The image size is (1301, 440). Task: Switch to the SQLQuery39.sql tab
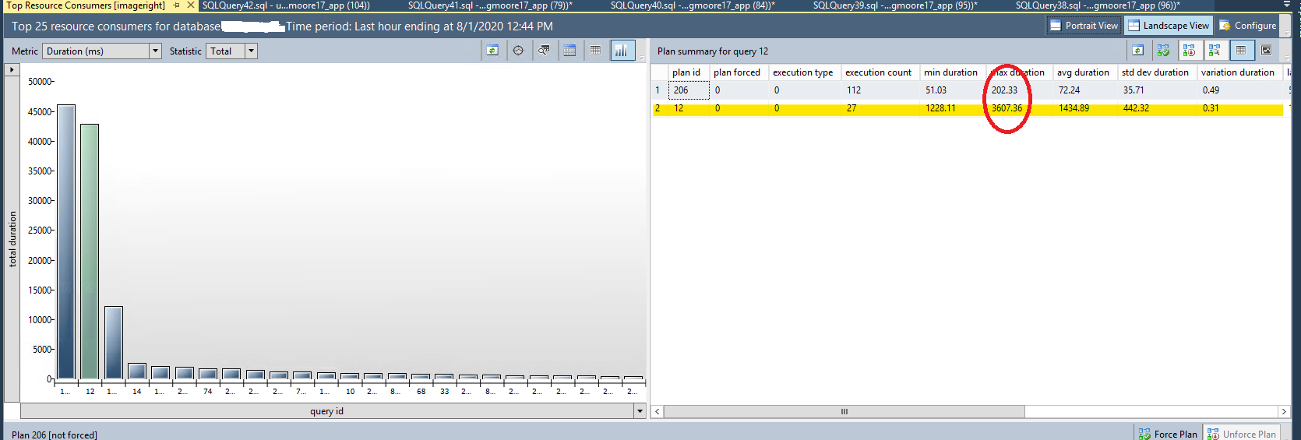point(895,5)
